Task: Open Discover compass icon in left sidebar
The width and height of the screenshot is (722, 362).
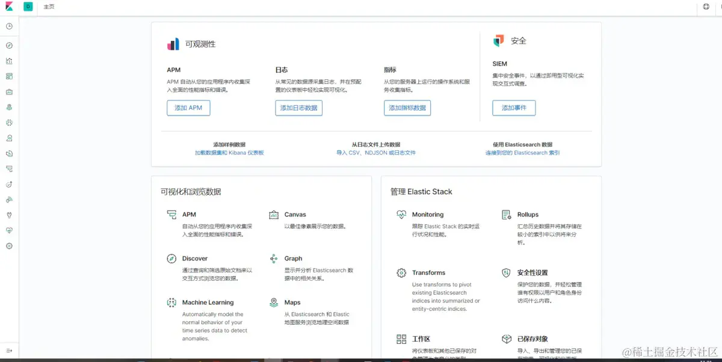Action: pos(9,46)
